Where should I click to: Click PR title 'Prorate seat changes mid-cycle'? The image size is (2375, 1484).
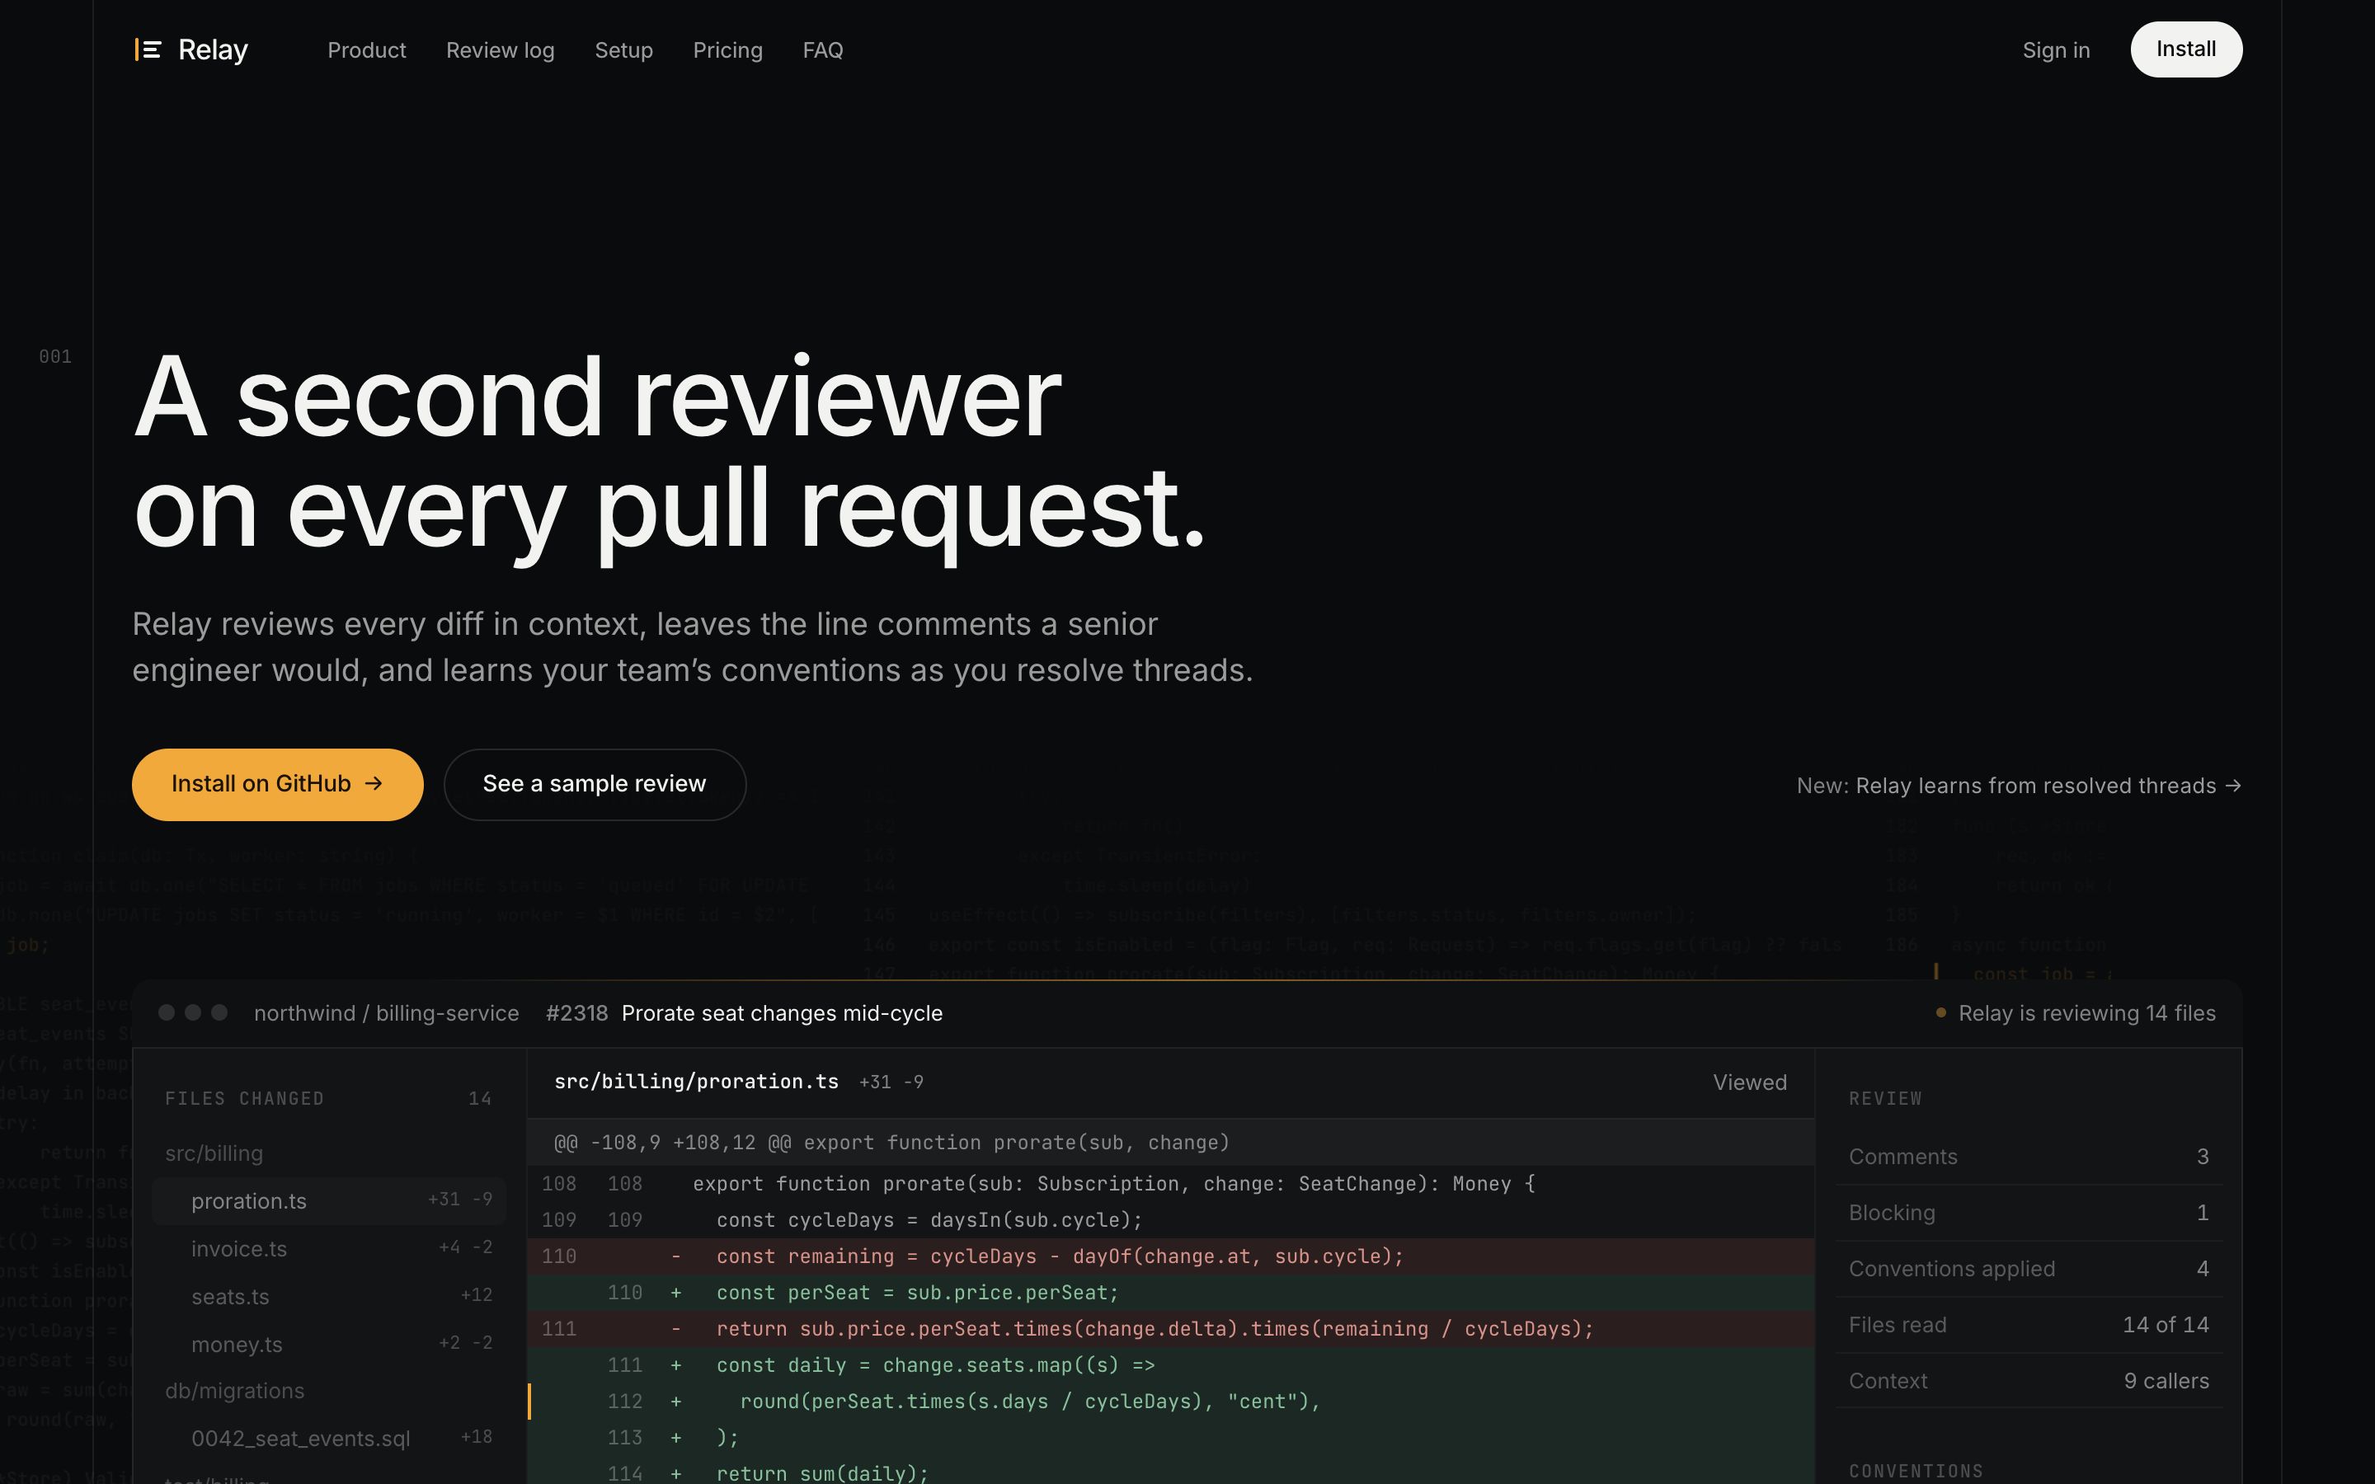click(782, 1013)
